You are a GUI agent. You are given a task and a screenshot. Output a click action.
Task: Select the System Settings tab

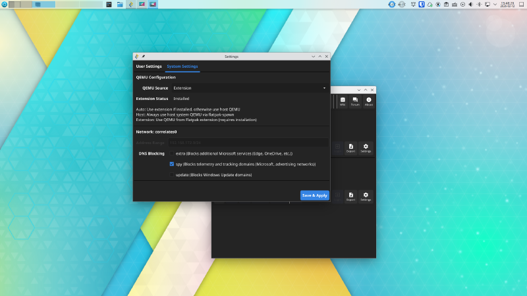182,66
